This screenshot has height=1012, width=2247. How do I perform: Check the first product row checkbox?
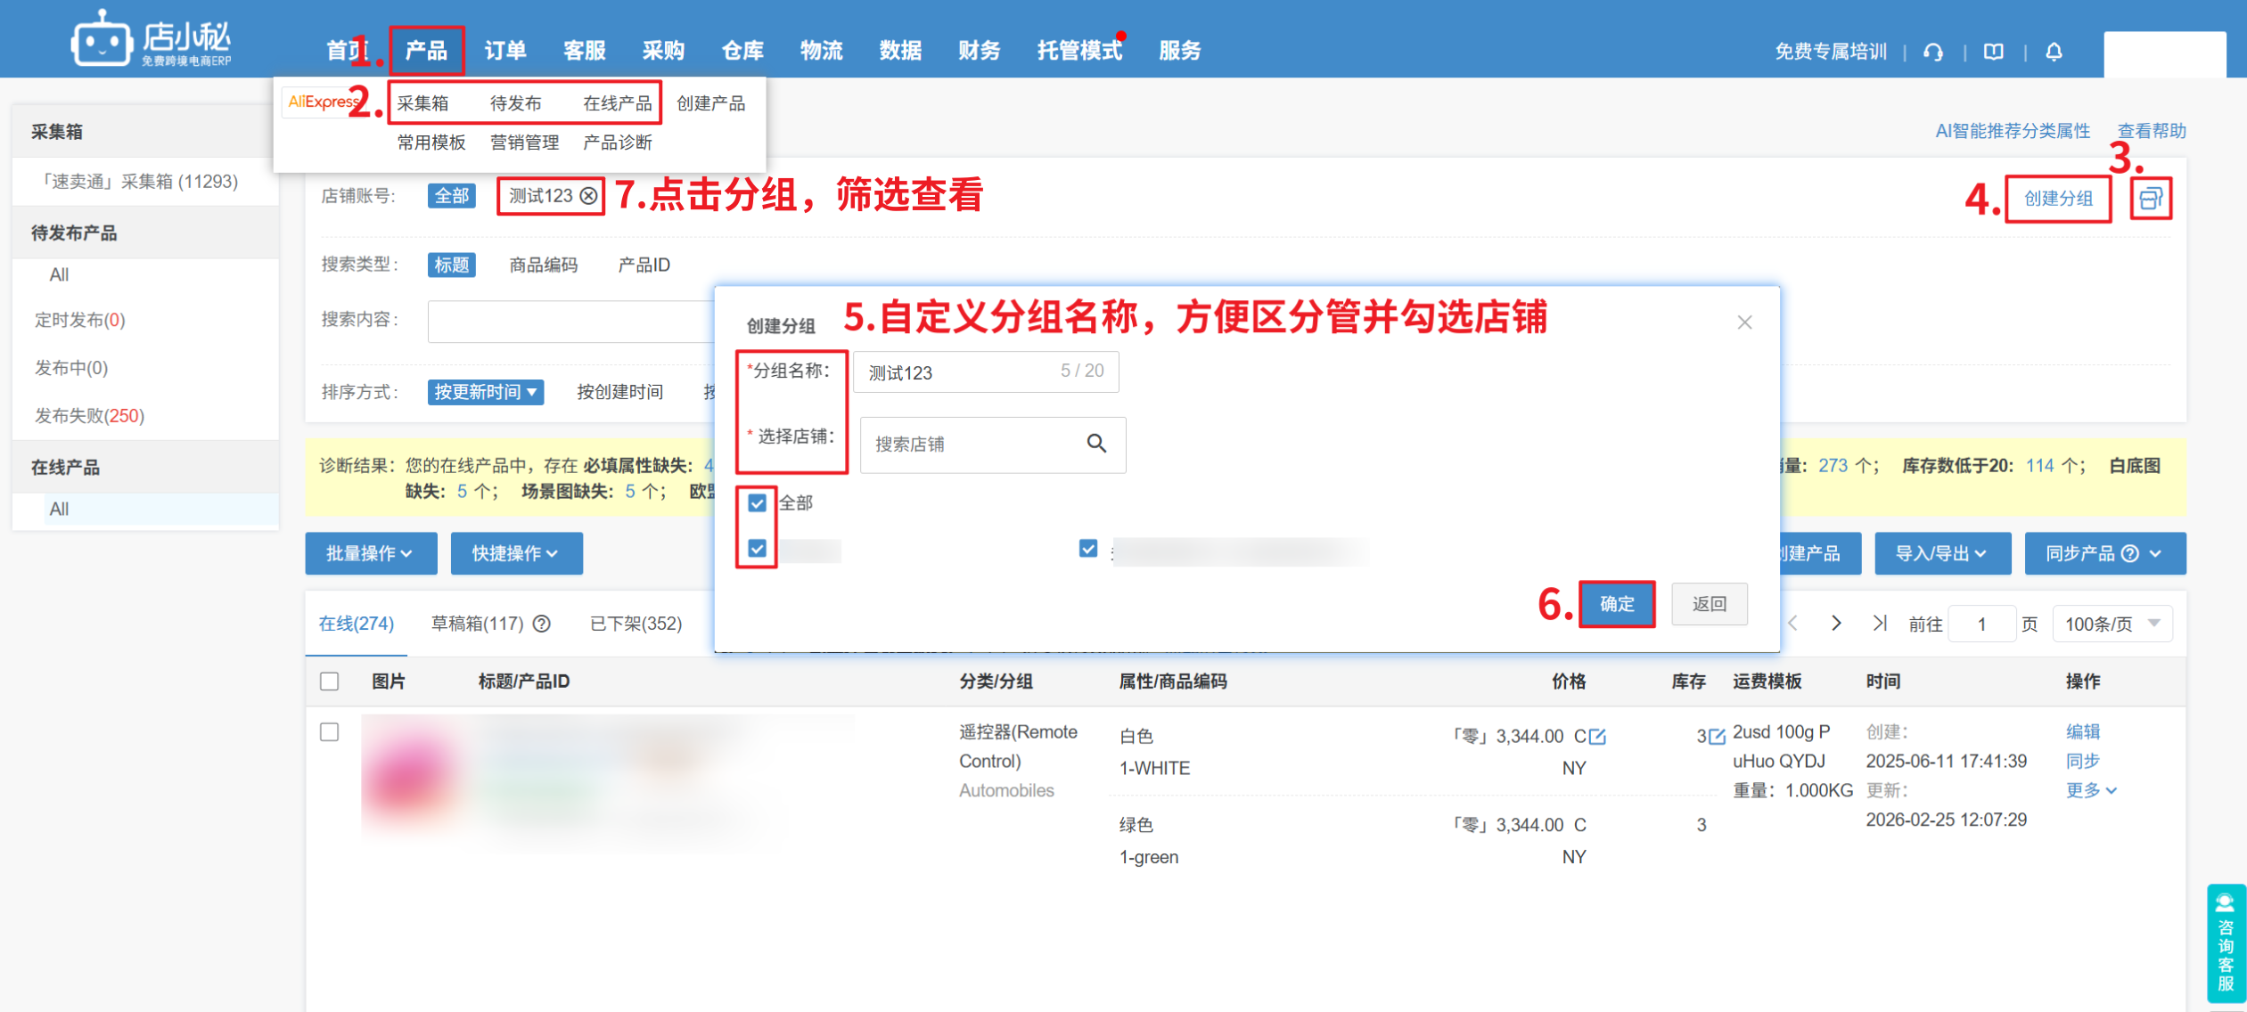330,732
